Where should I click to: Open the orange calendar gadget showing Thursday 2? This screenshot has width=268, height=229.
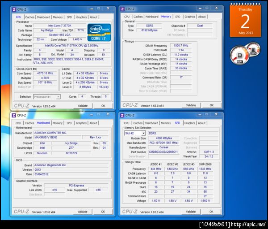click(x=245, y=21)
